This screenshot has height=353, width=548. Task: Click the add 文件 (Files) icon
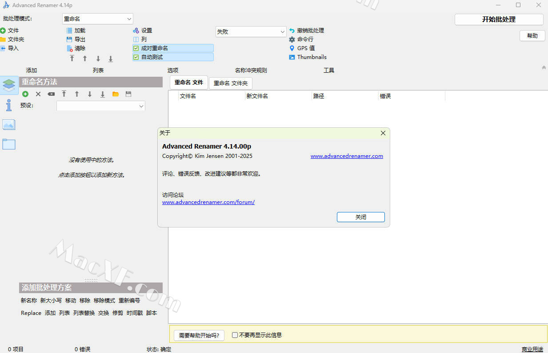3,31
